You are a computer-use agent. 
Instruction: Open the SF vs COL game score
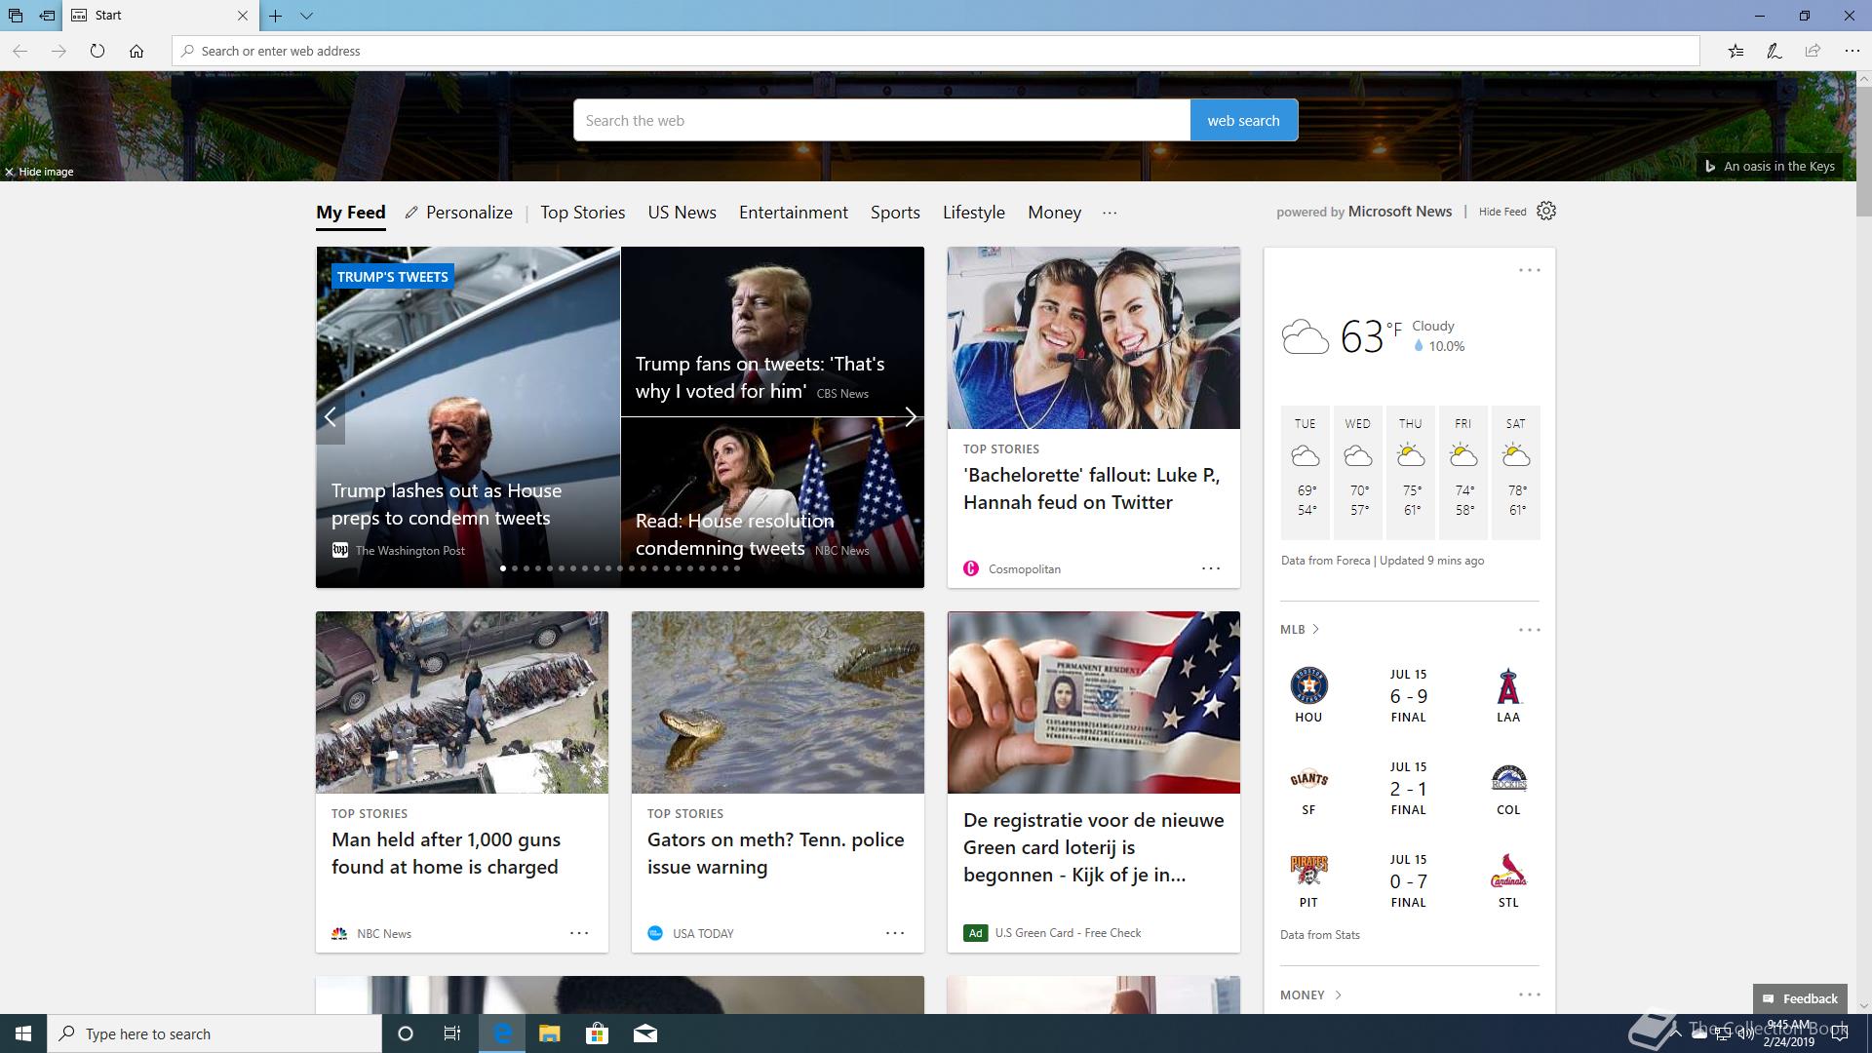coord(1408,789)
